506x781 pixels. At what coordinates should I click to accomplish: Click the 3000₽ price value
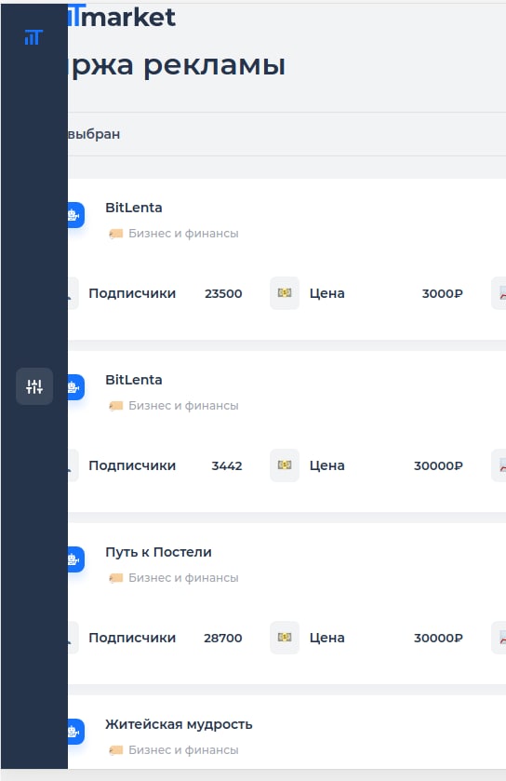(443, 293)
